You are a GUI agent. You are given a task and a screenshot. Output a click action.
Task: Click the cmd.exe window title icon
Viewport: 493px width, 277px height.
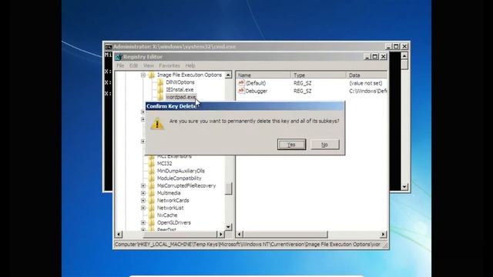tap(109, 47)
